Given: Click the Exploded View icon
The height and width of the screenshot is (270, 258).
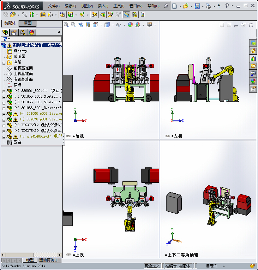Looking at the screenshot, I should (x=111, y=15).
